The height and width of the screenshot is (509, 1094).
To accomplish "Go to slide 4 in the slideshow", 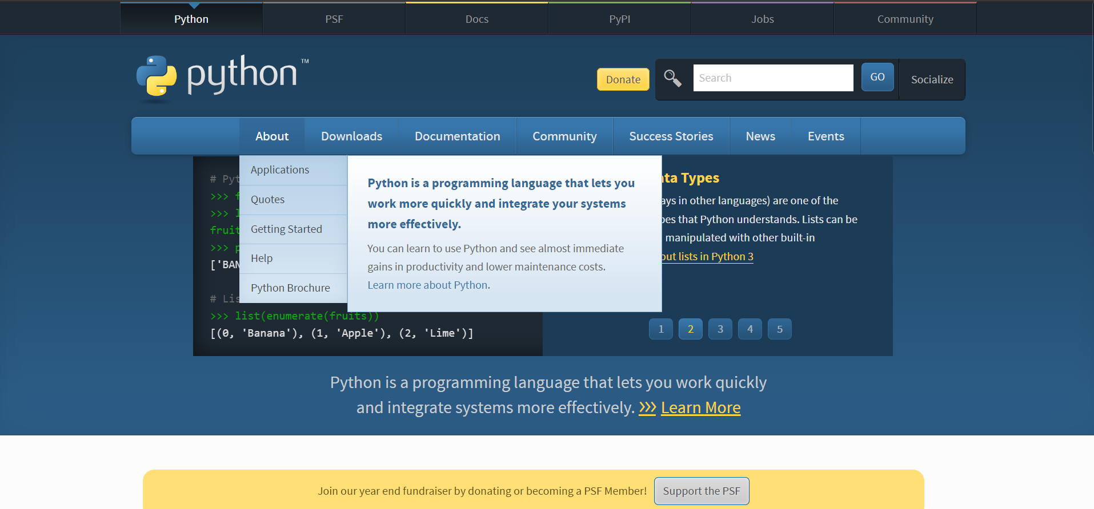I will [x=750, y=329].
